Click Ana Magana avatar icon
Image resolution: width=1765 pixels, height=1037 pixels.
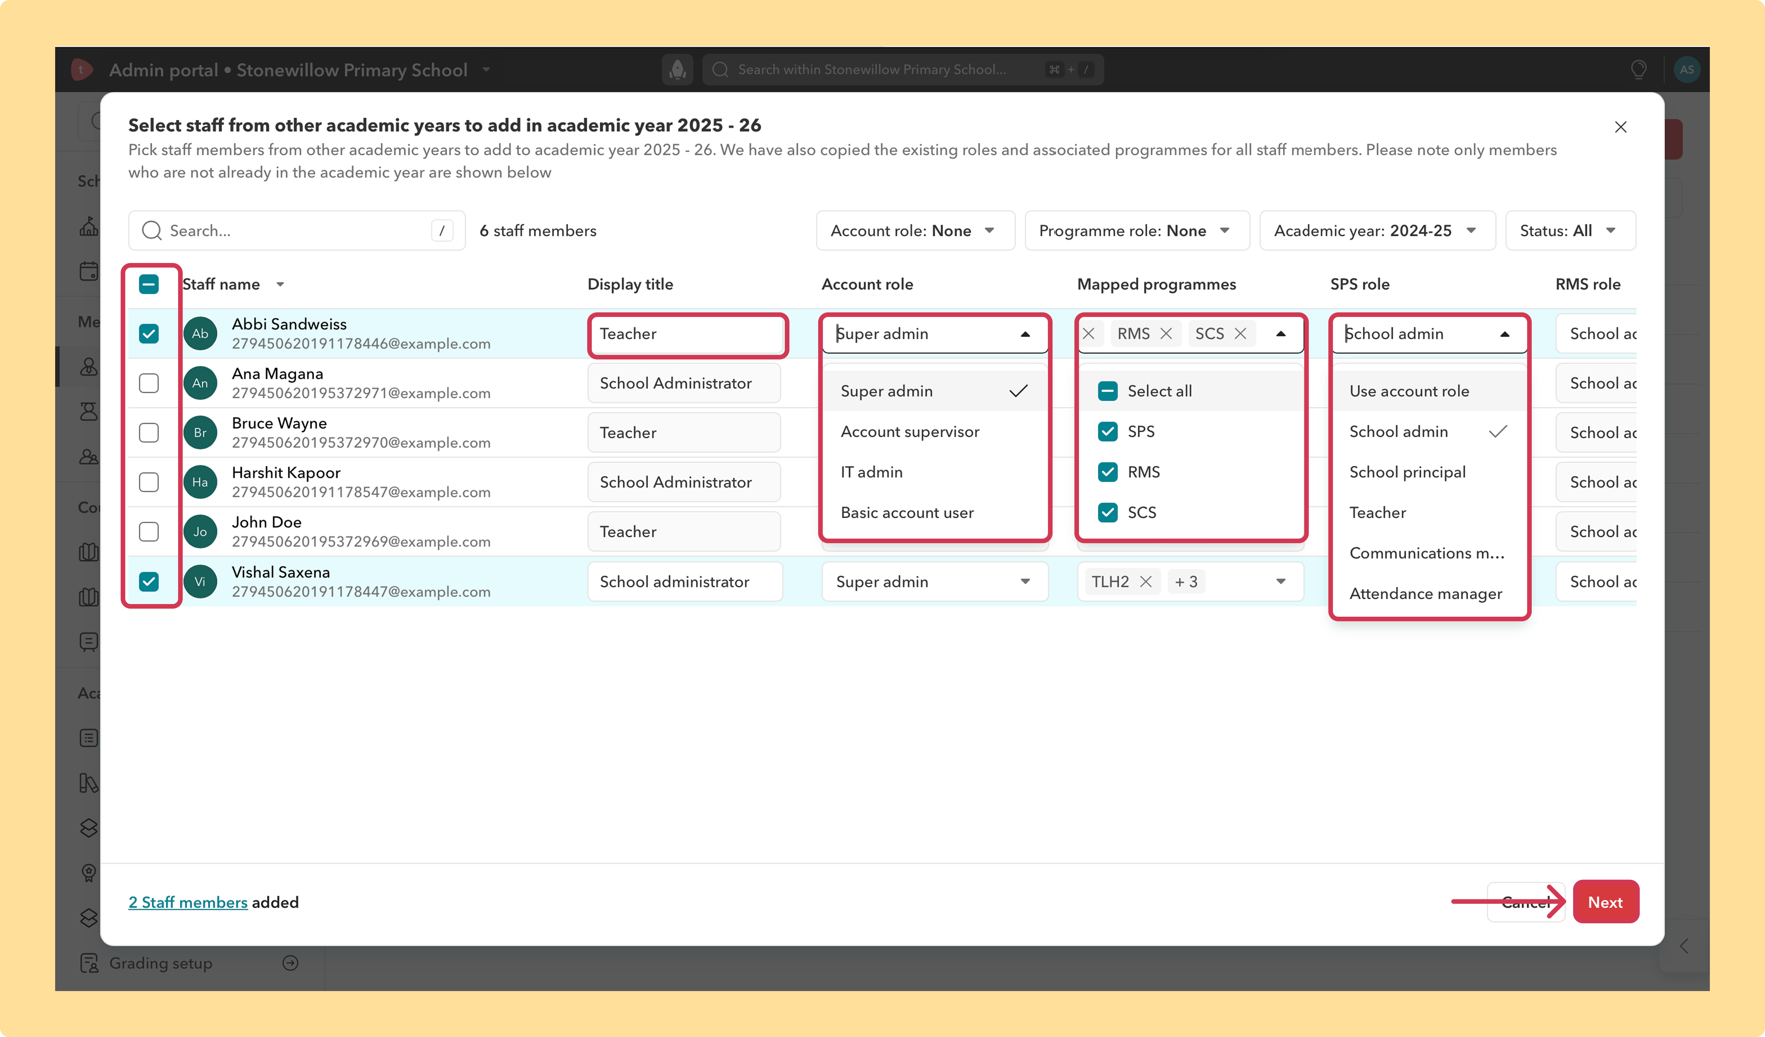coord(200,383)
